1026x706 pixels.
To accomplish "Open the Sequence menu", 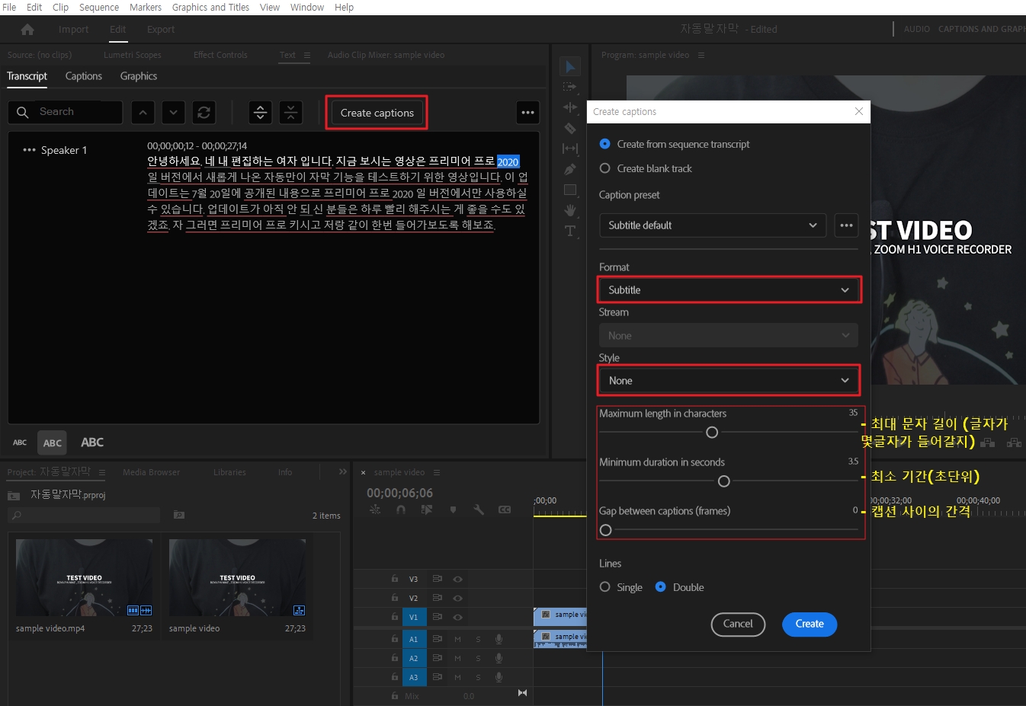I will coord(99,7).
